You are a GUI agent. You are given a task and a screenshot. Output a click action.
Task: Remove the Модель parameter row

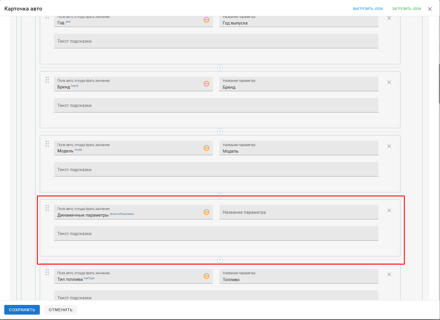pos(389,146)
